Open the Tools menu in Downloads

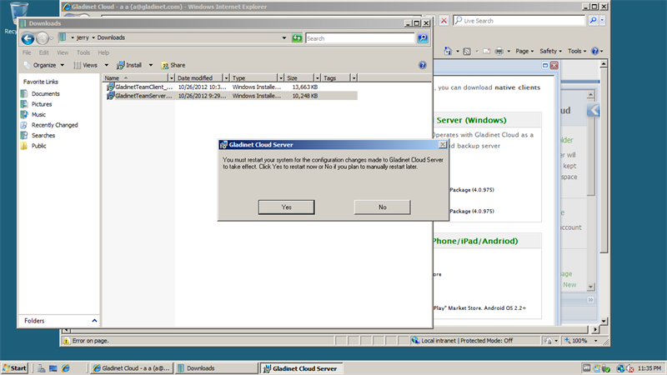tap(83, 52)
